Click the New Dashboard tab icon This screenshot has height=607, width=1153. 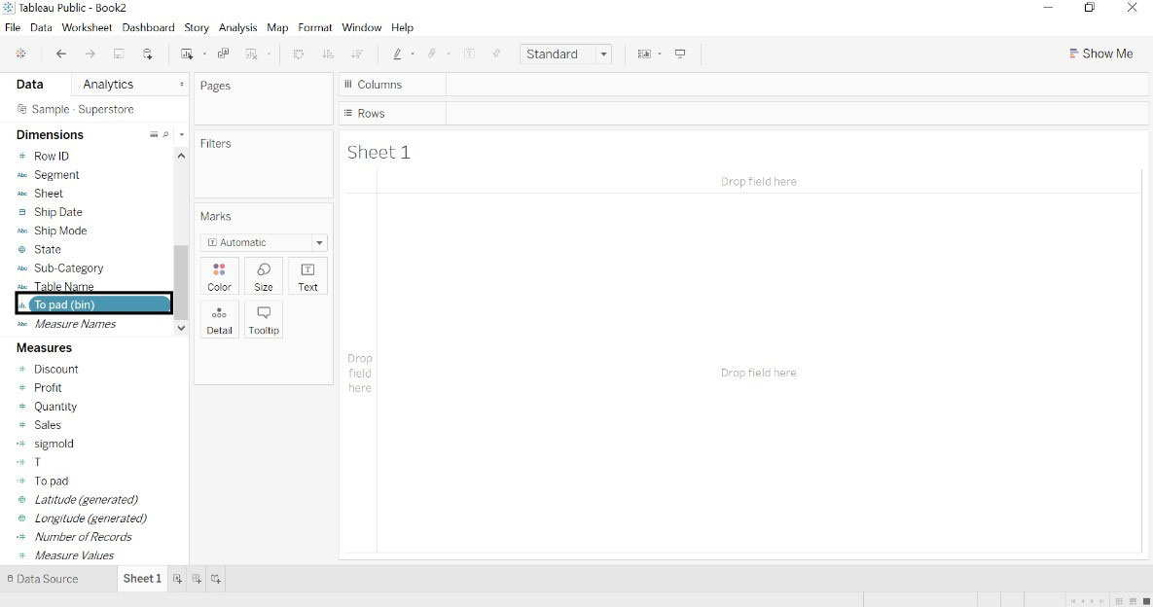point(197,579)
